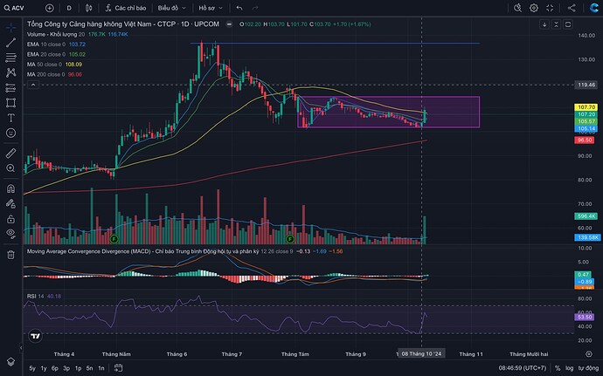Open the object tree layers icon
This screenshot has width=603, height=376.
point(10,362)
